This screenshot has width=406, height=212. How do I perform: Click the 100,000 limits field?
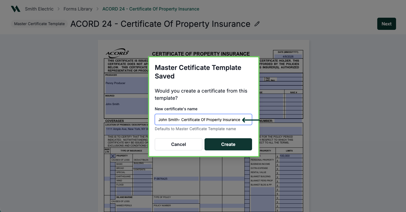click(x=291, y=156)
